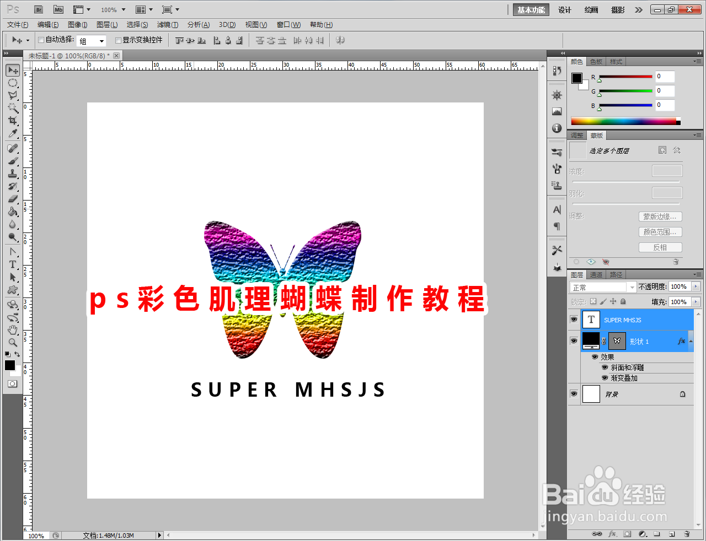
Task: Select the Horizontal Type tool
Action: click(13, 264)
